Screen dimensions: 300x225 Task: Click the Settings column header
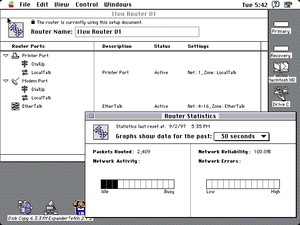[x=198, y=46]
